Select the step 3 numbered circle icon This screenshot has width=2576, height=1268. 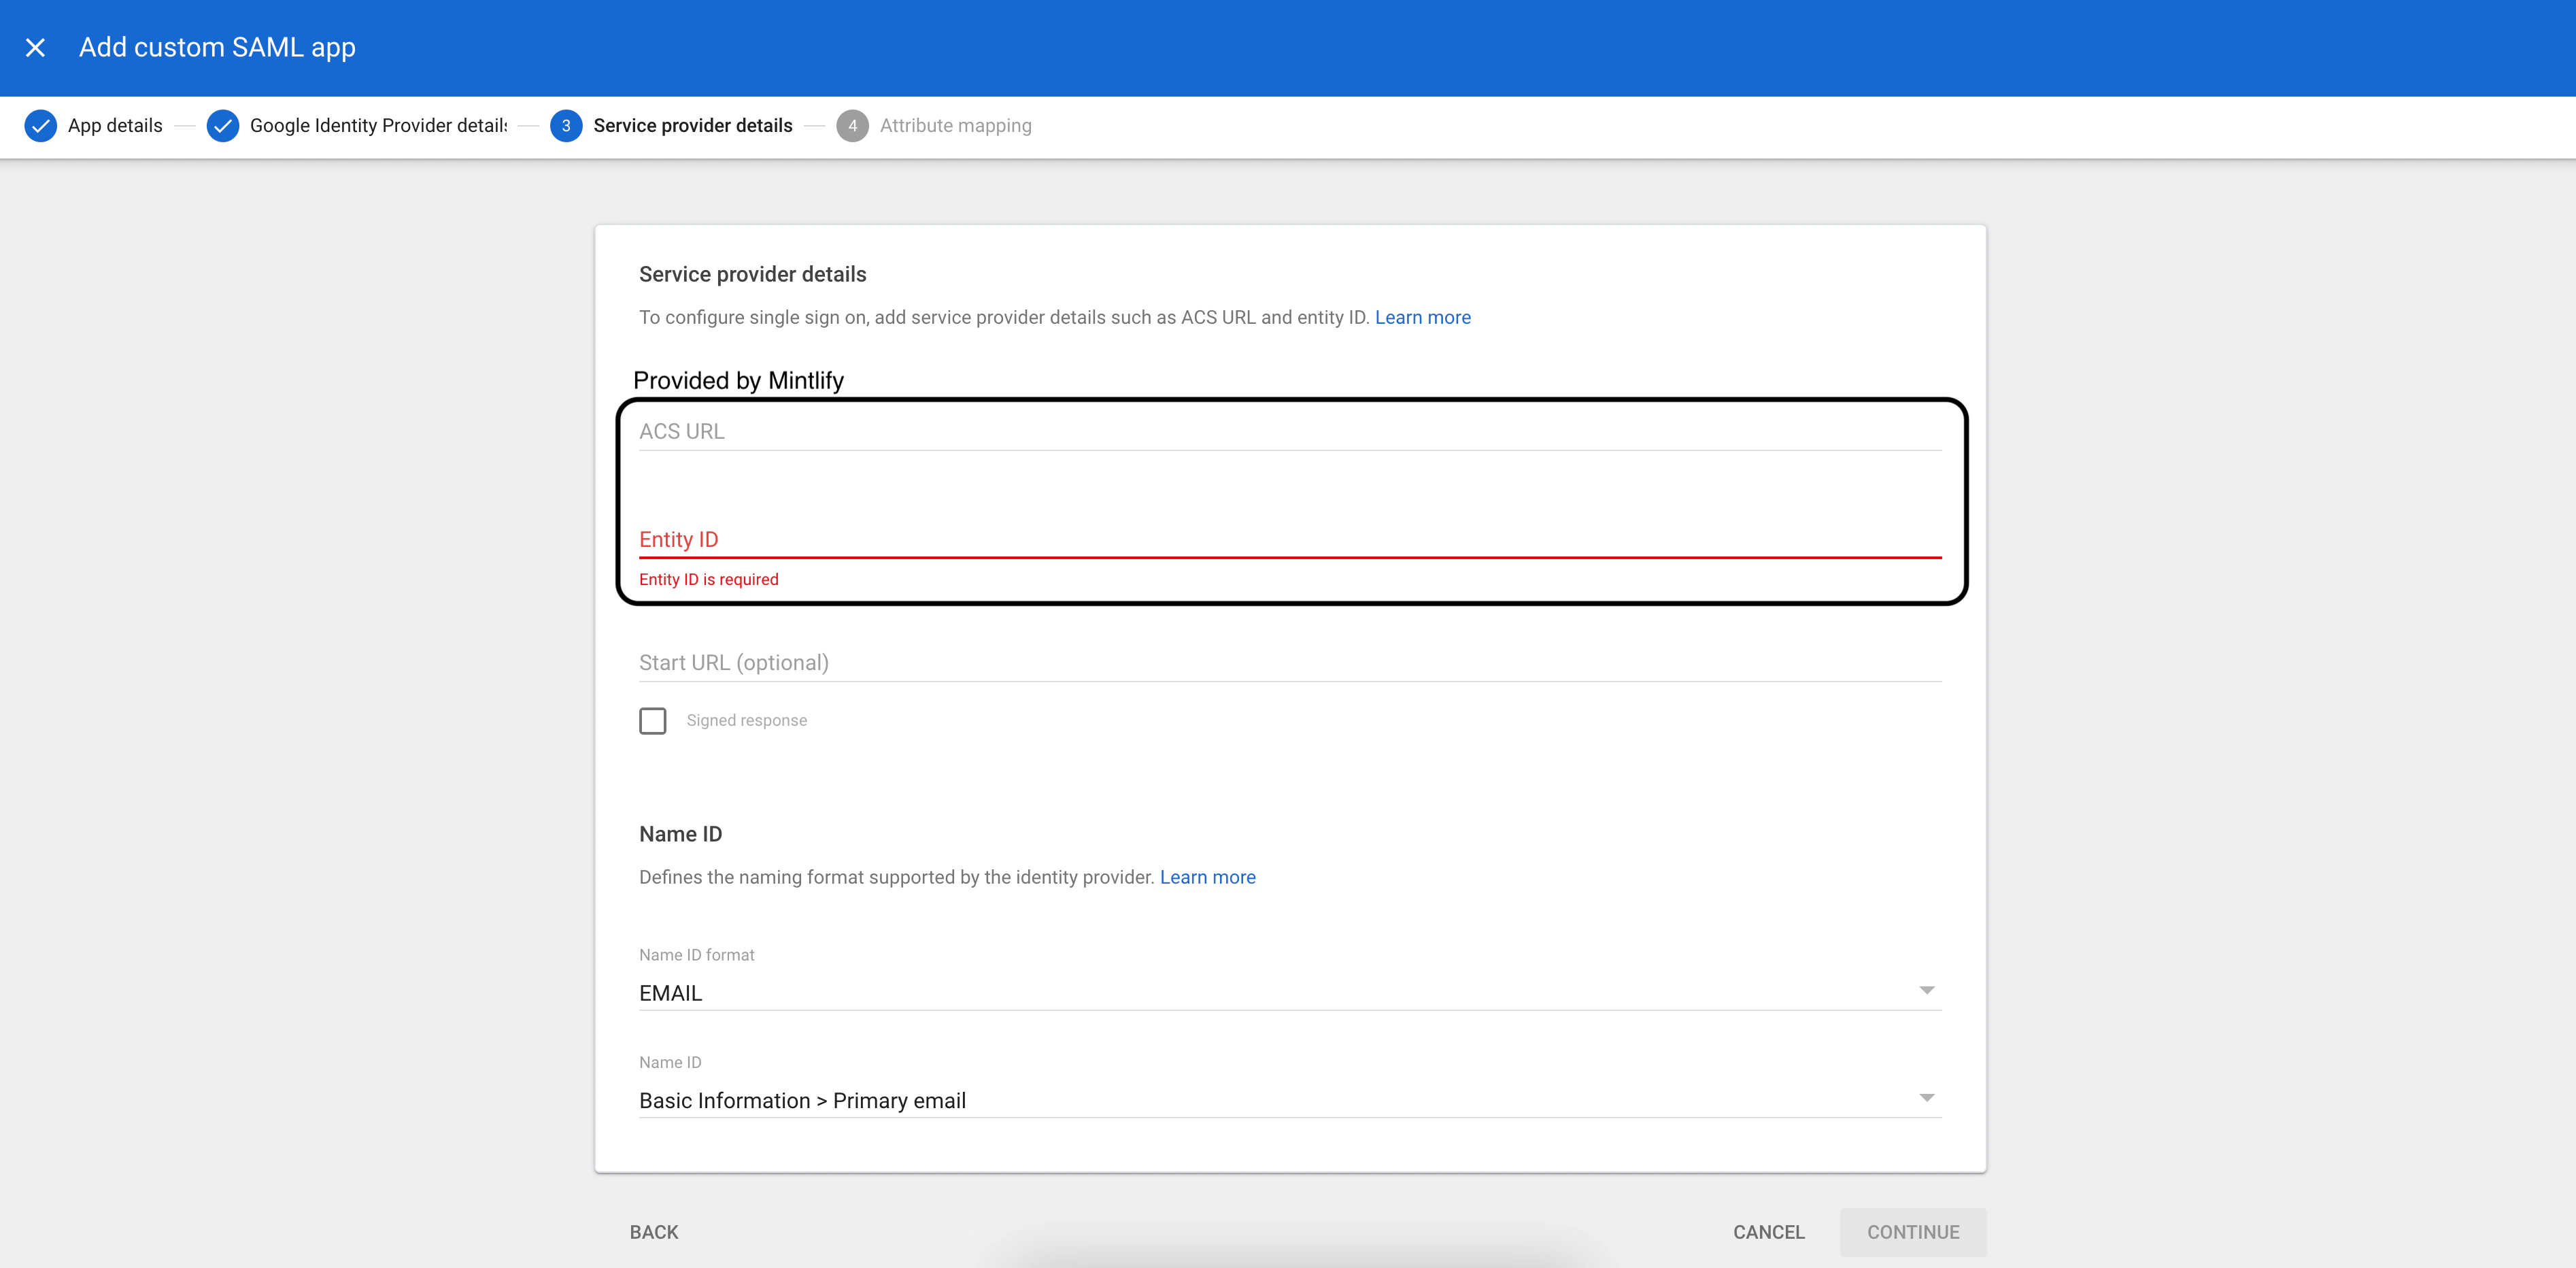coord(566,126)
